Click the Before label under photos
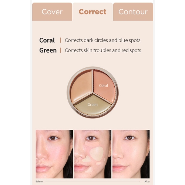185x185 pixels. pyautogui.click(x=39, y=181)
